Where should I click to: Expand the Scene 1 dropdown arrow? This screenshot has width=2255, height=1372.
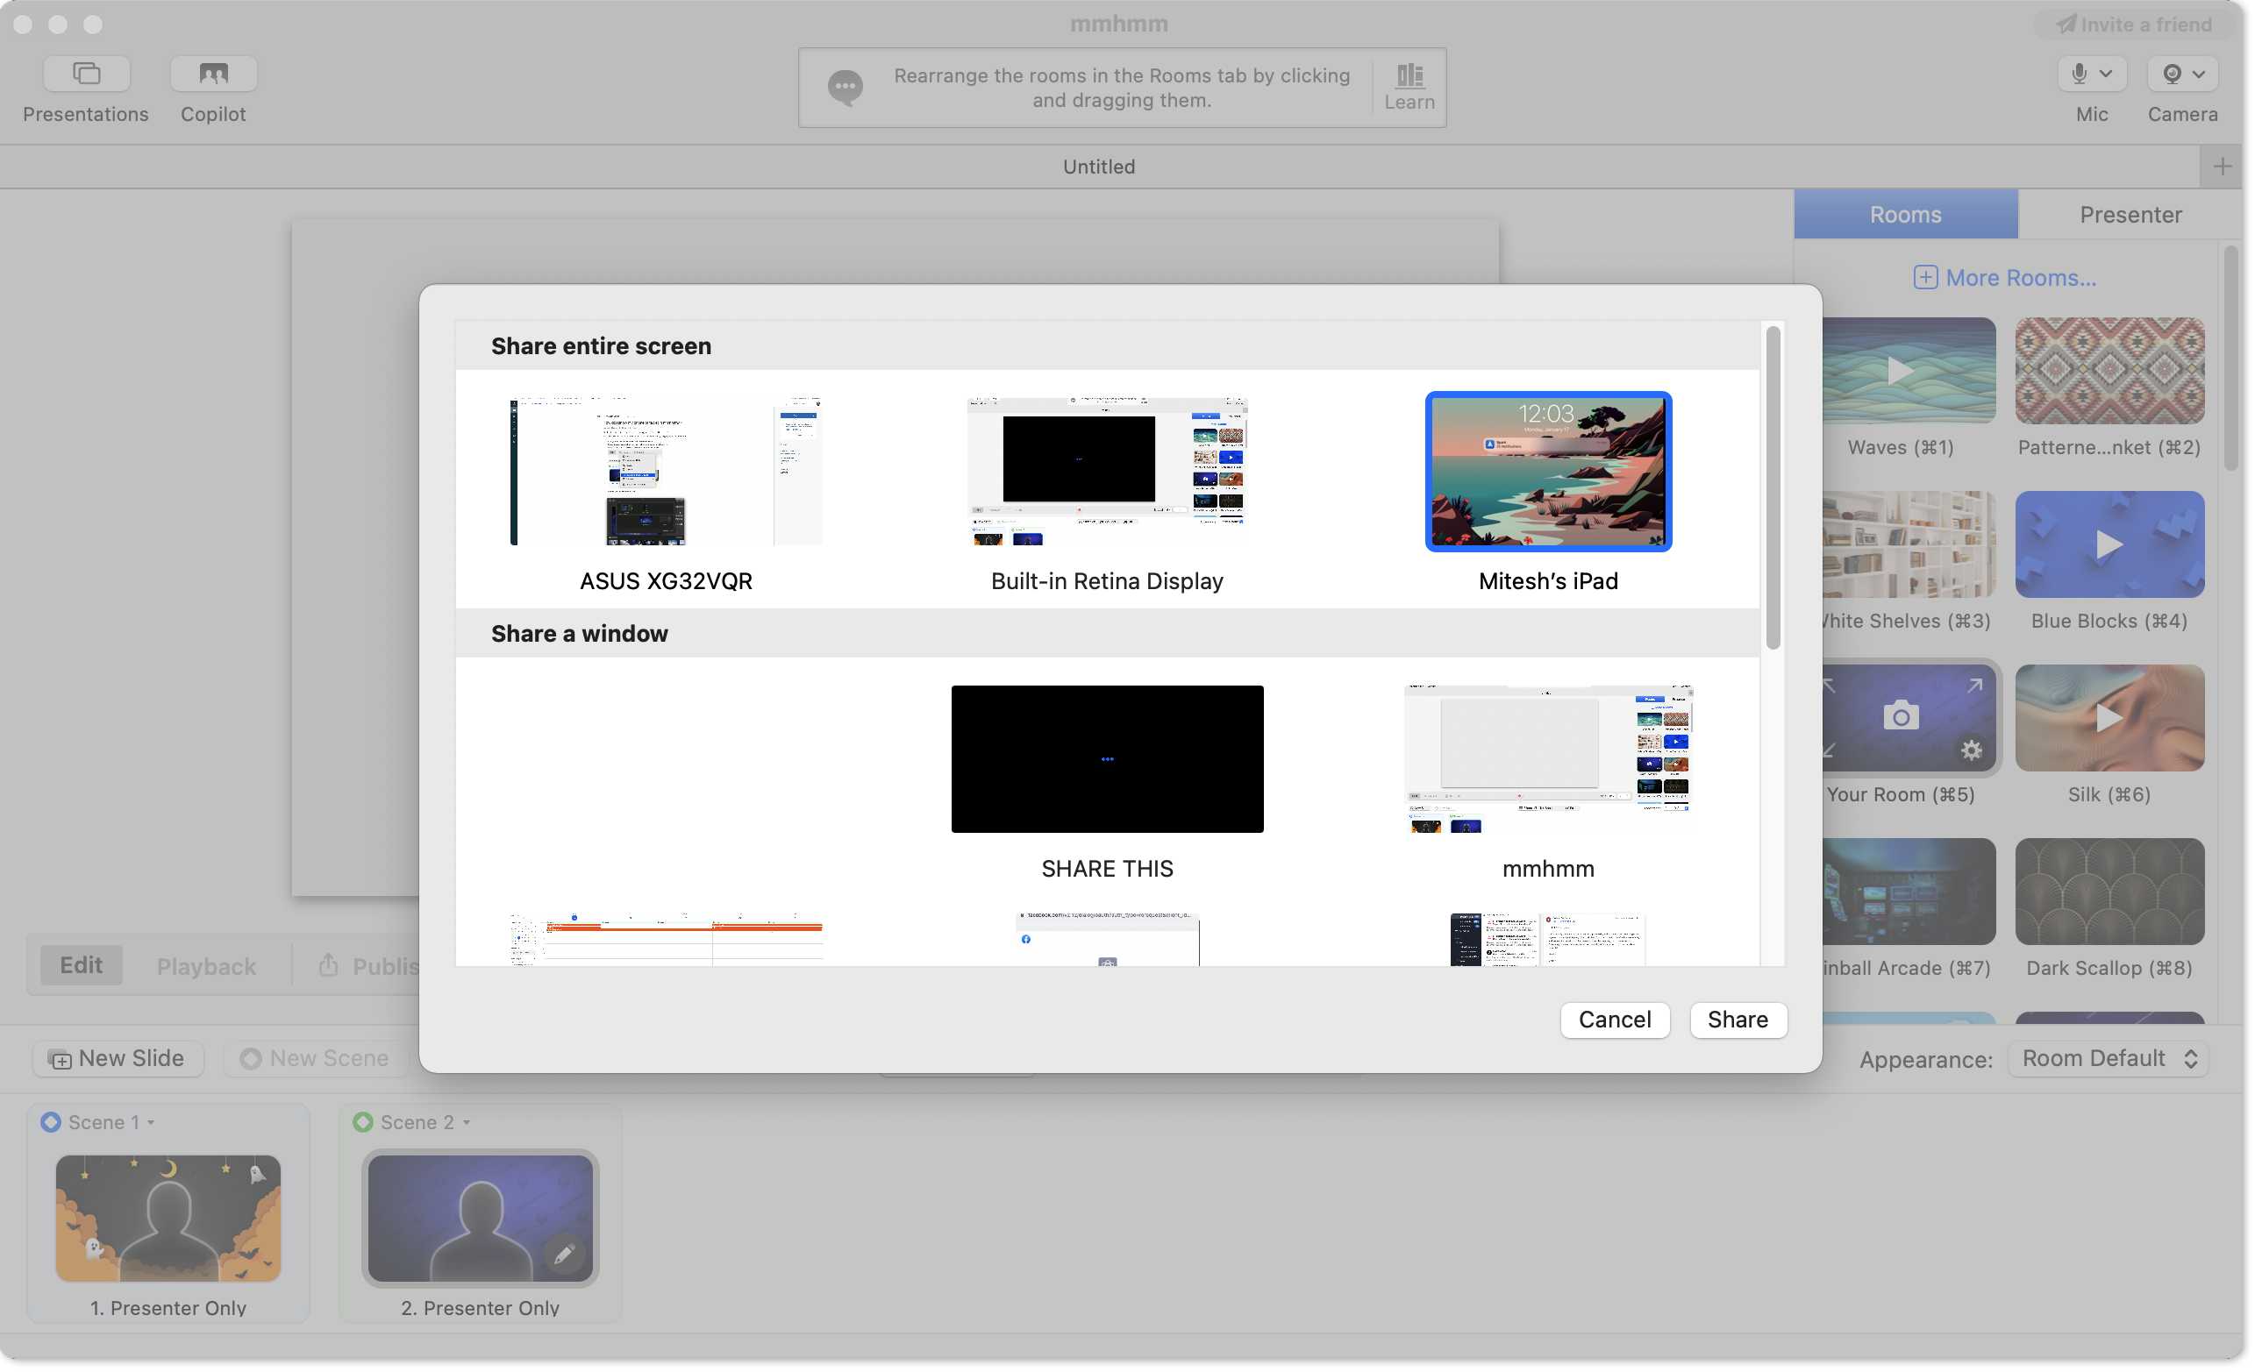[151, 1122]
